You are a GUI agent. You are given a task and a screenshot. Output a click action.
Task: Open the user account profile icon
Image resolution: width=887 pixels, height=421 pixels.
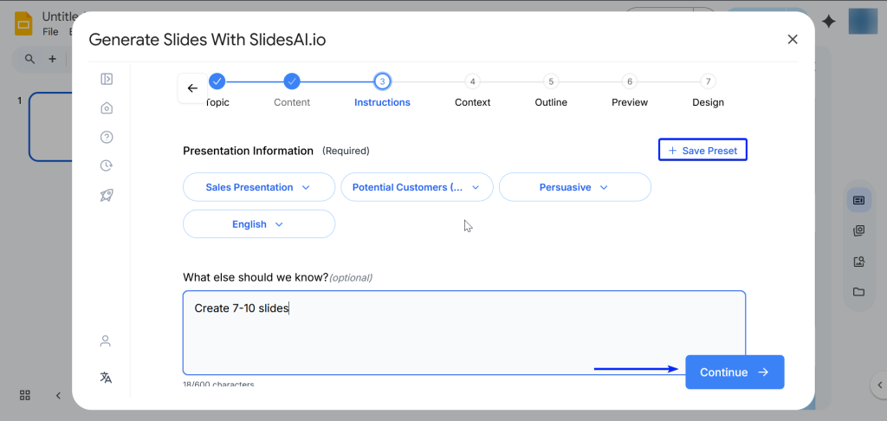(106, 341)
